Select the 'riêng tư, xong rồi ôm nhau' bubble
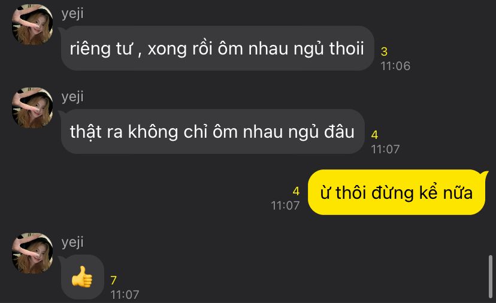Image resolution: width=496 pixels, height=303 pixels. 217,48
